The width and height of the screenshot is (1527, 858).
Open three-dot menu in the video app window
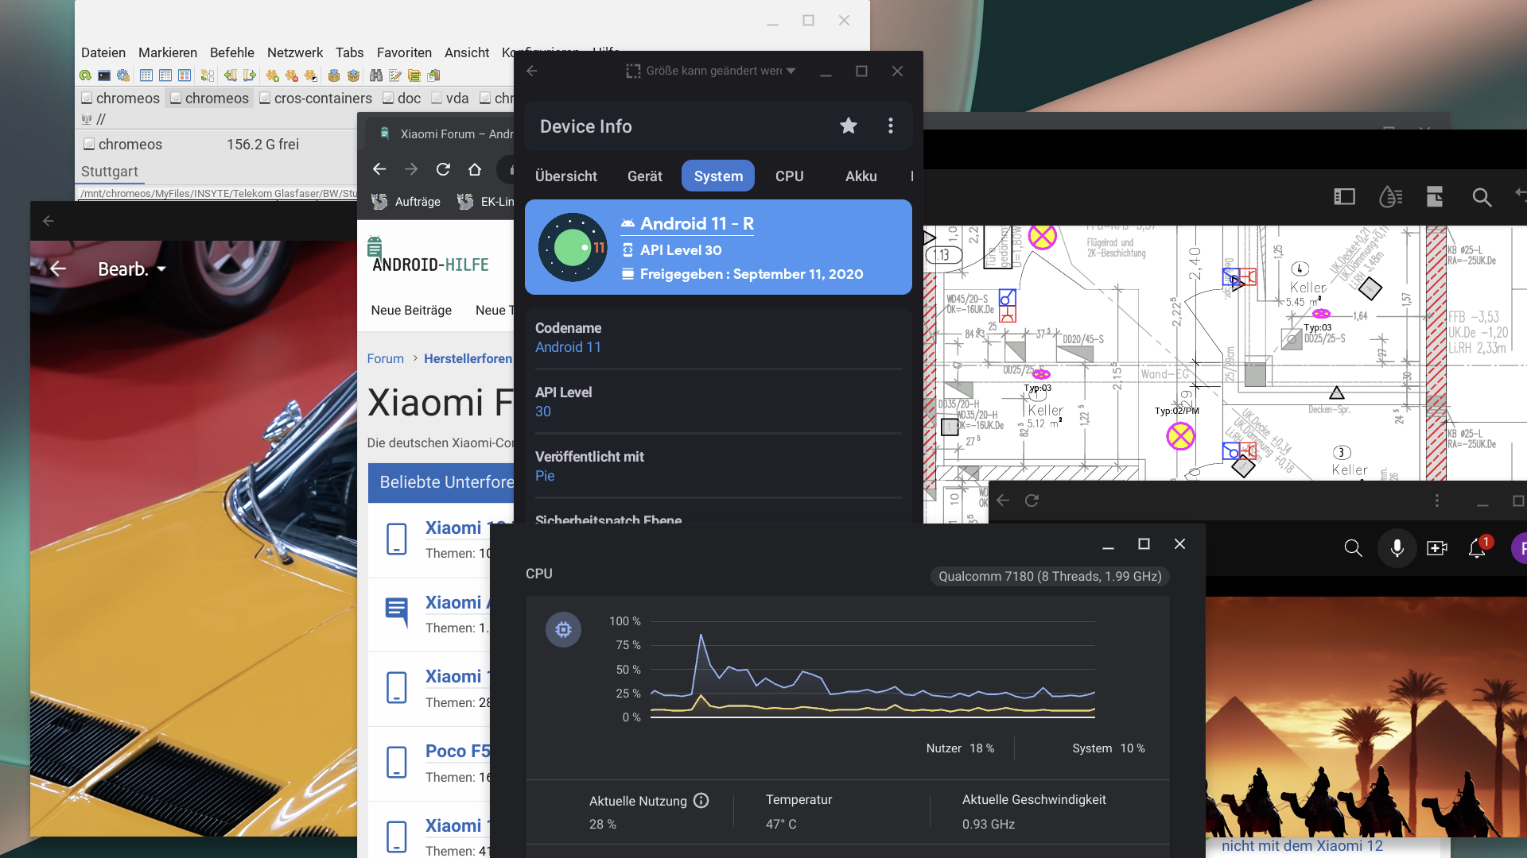pos(1437,500)
